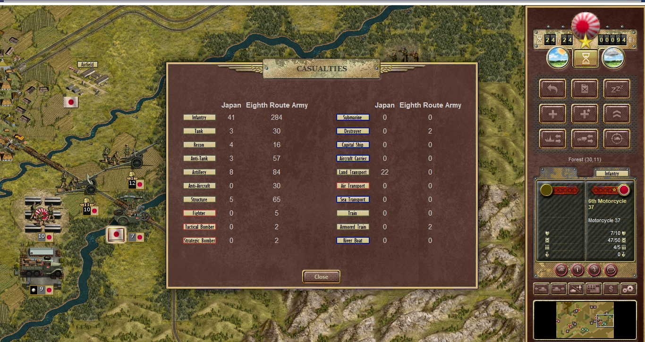Screen dimensions: 645x342
Task: Select the Infantry tab in unit panel
Action: [611, 174]
